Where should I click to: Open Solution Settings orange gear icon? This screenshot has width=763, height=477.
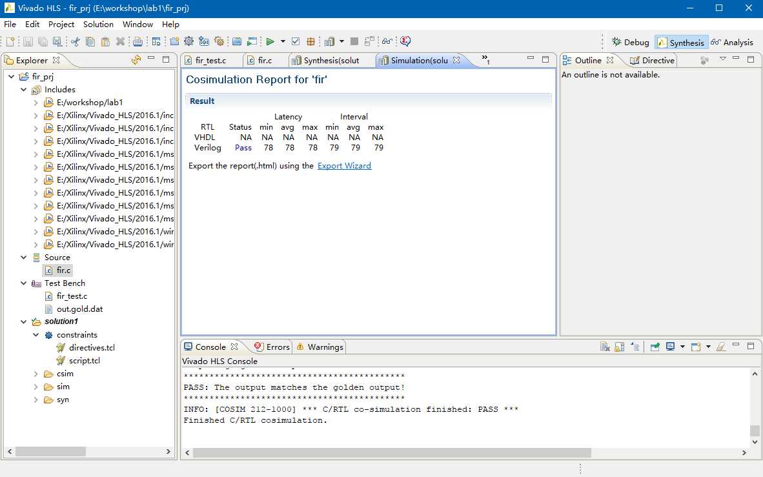(219, 41)
